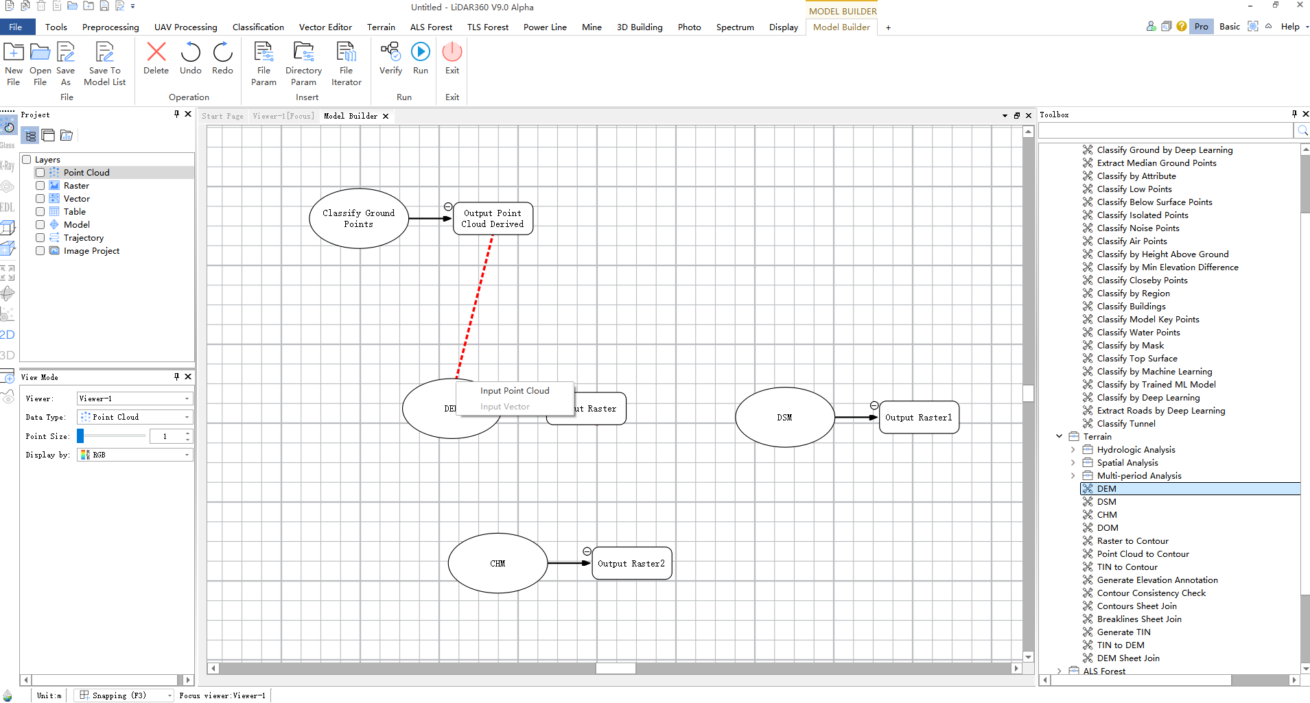Expand the Hydrologic Analysis folder
This screenshot has height=703, width=1310.
tap(1073, 450)
